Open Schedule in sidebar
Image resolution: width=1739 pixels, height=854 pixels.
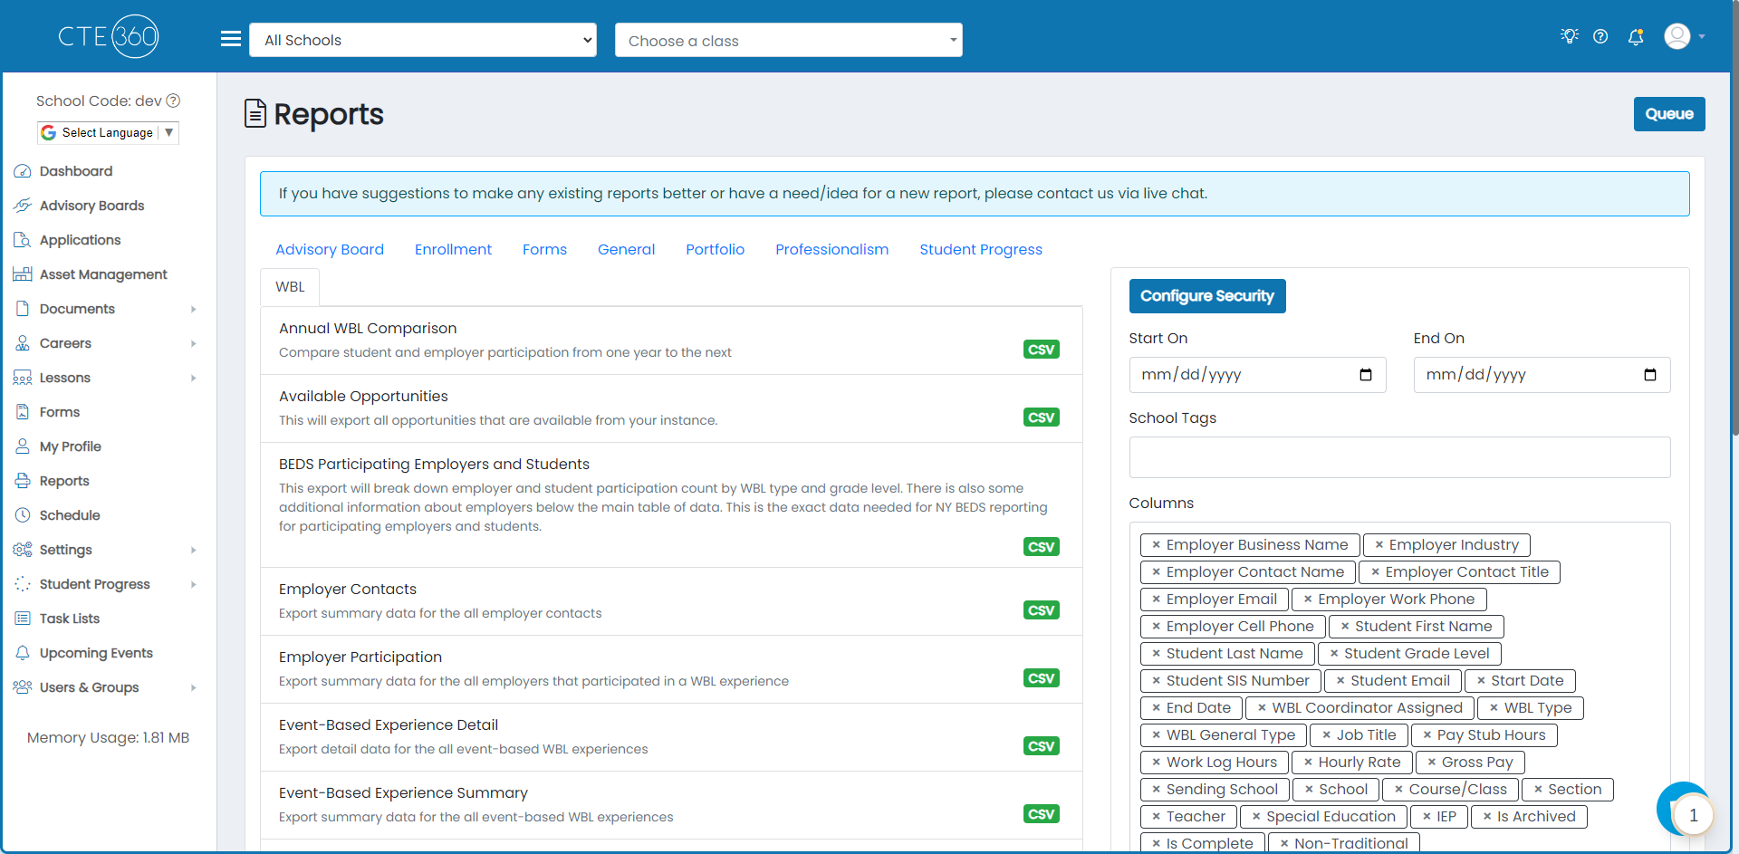click(x=70, y=515)
